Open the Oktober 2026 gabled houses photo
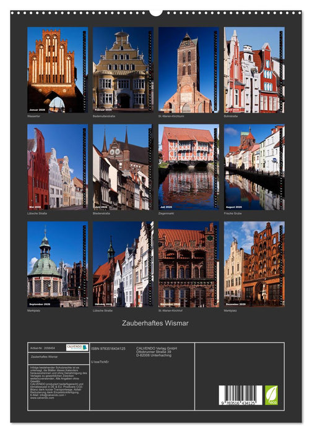 [123, 264]
